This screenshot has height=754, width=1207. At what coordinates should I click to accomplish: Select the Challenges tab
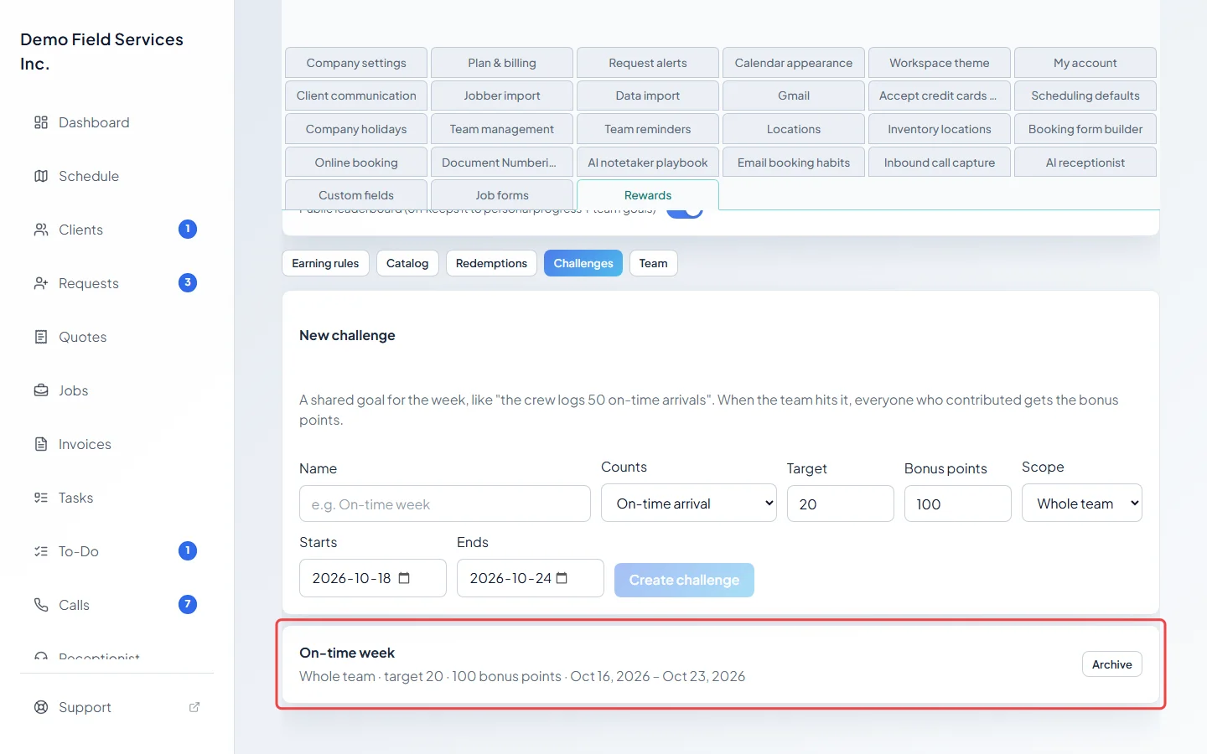pyautogui.click(x=583, y=263)
